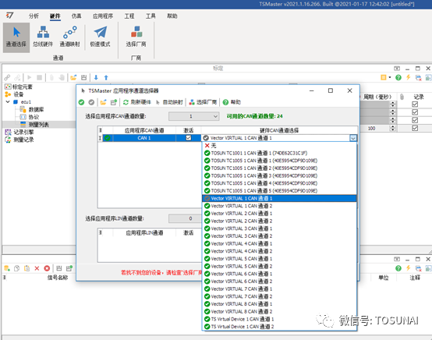Click the green apply checkmark in channel selector toolbar

(81, 102)
